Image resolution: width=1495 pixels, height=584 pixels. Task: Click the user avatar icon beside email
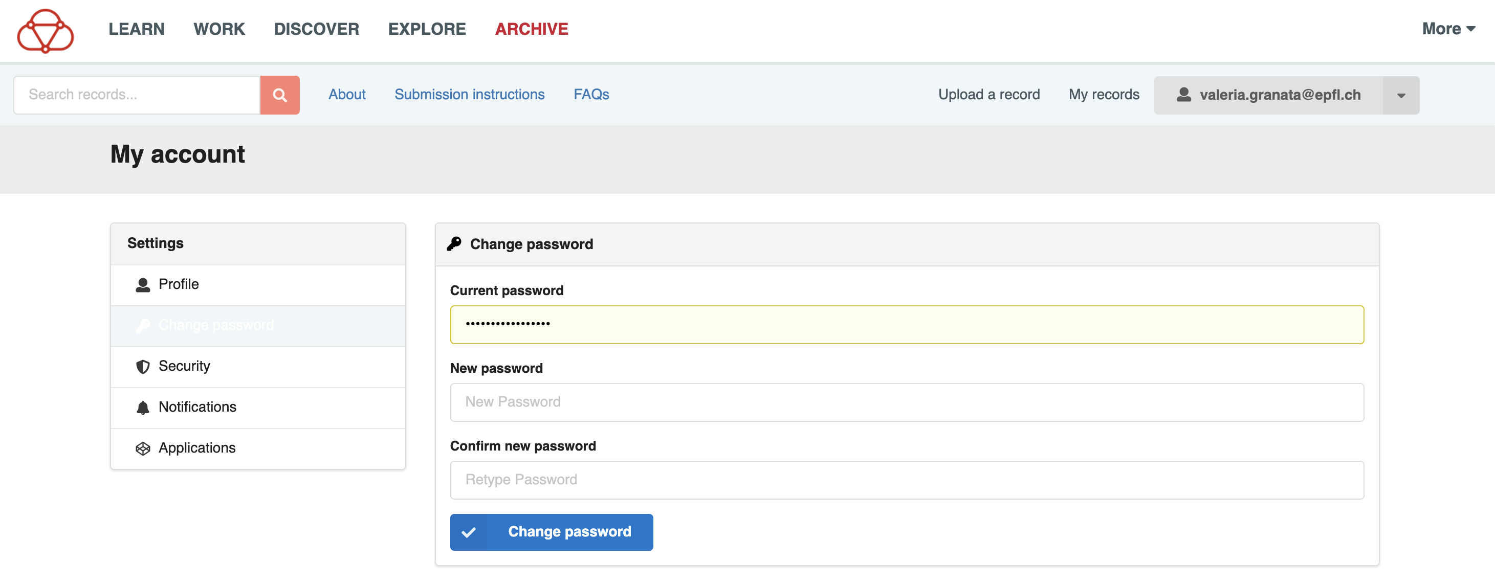(1183, 95)
